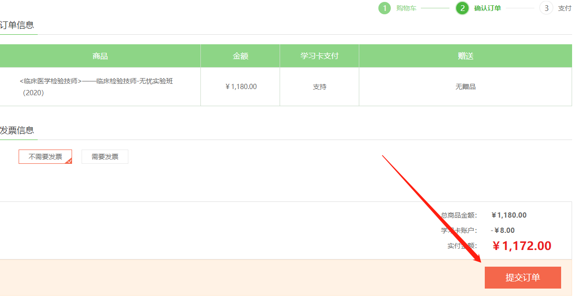Click the step 2 circle icon
Viewport: 574px width, 300px height.
pos(462,8)
